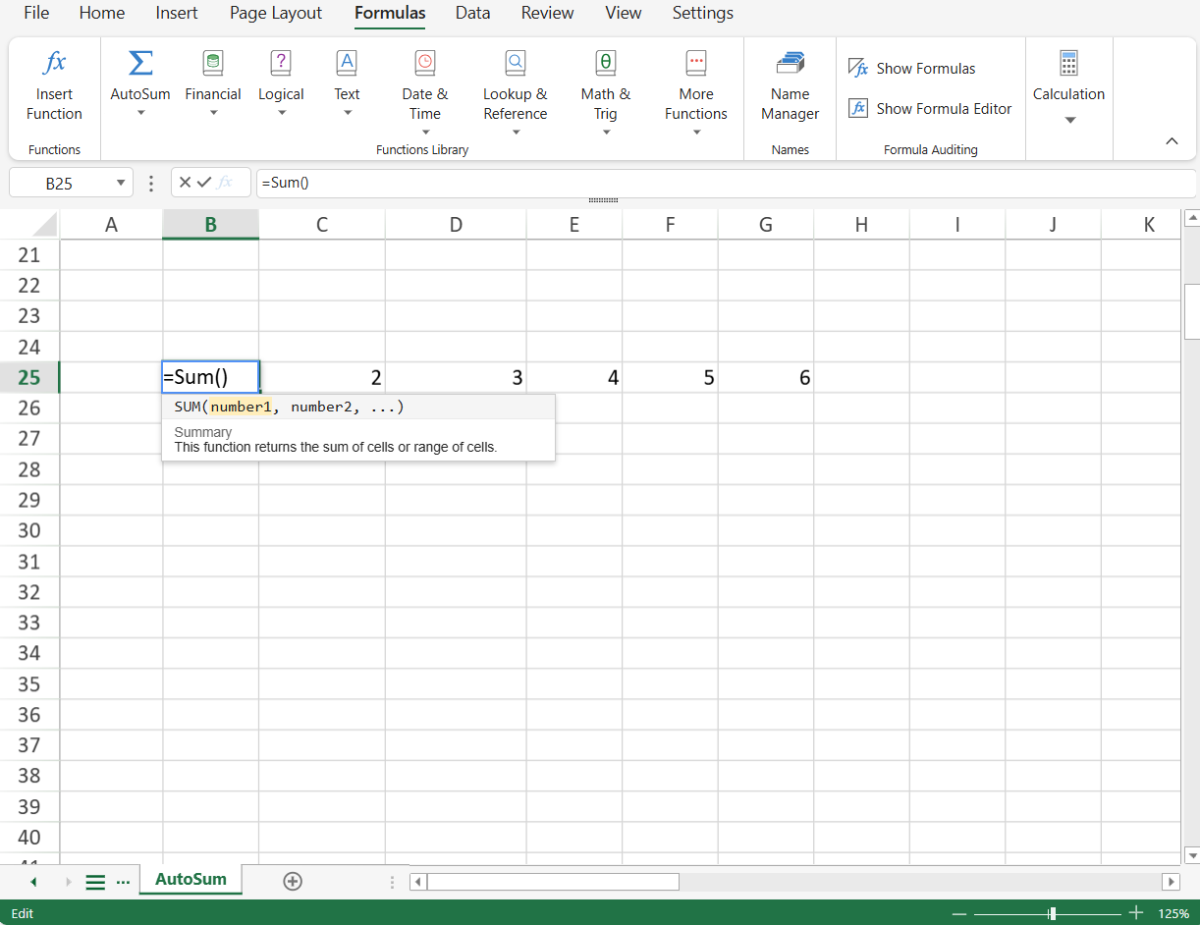Click the zoom slider handle
1200x925 pixels.
[1052, 913]
